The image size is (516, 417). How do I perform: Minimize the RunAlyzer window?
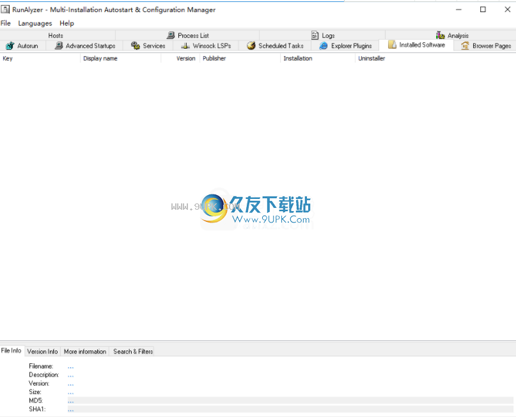[458, 10]
